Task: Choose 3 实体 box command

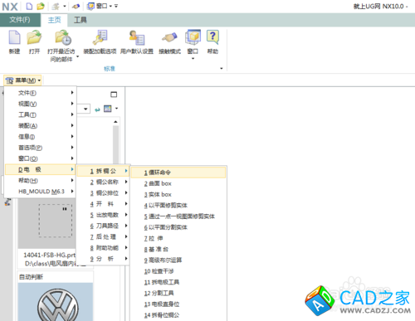Action: pyautogui.click(x=178, y=194)
